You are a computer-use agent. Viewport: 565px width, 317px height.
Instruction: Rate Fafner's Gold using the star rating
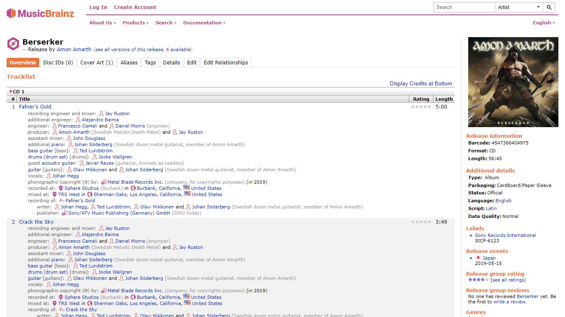tap(421, 107)
